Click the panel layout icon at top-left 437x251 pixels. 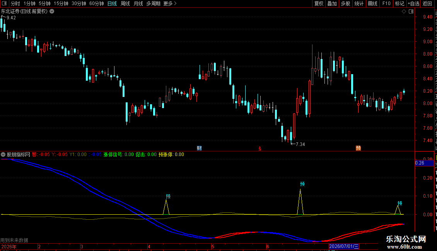tap(4, 3)
